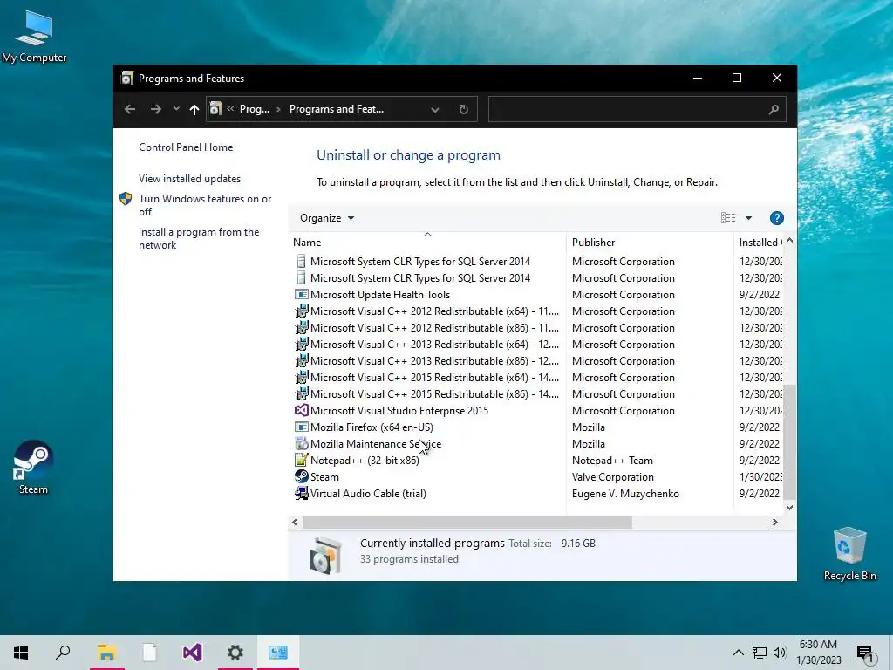The width and height of the screenshot is (893, 670).
Task: Select Visual C++ 2012 Redistributable (x86) entry
Action: point(434,328)
